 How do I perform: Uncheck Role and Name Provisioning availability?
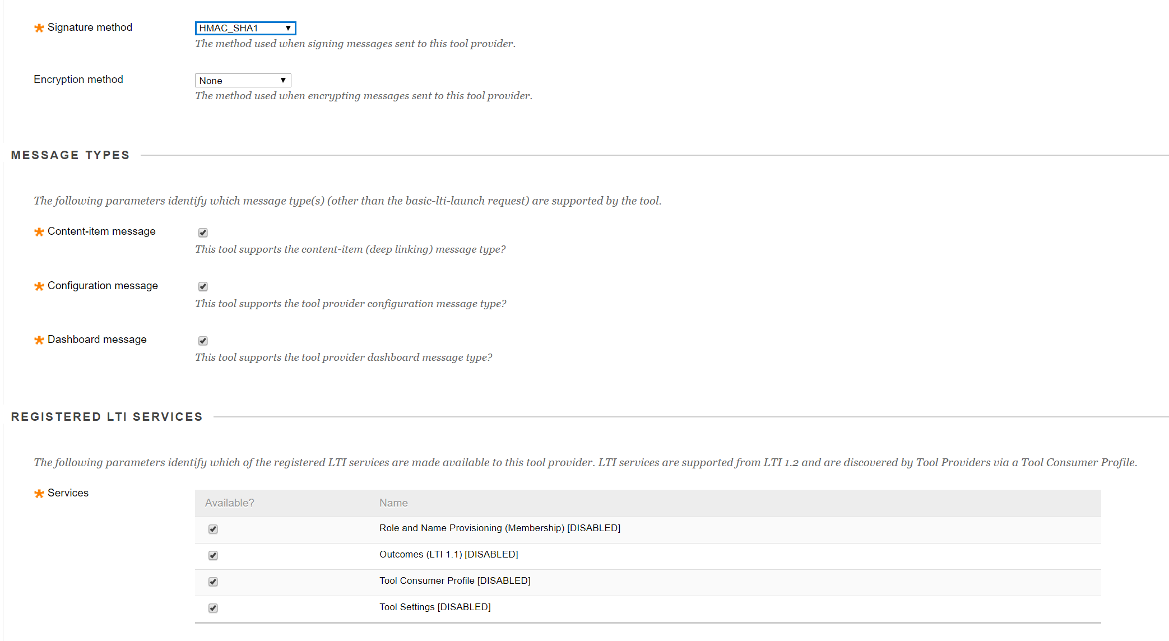pos(213,529)
